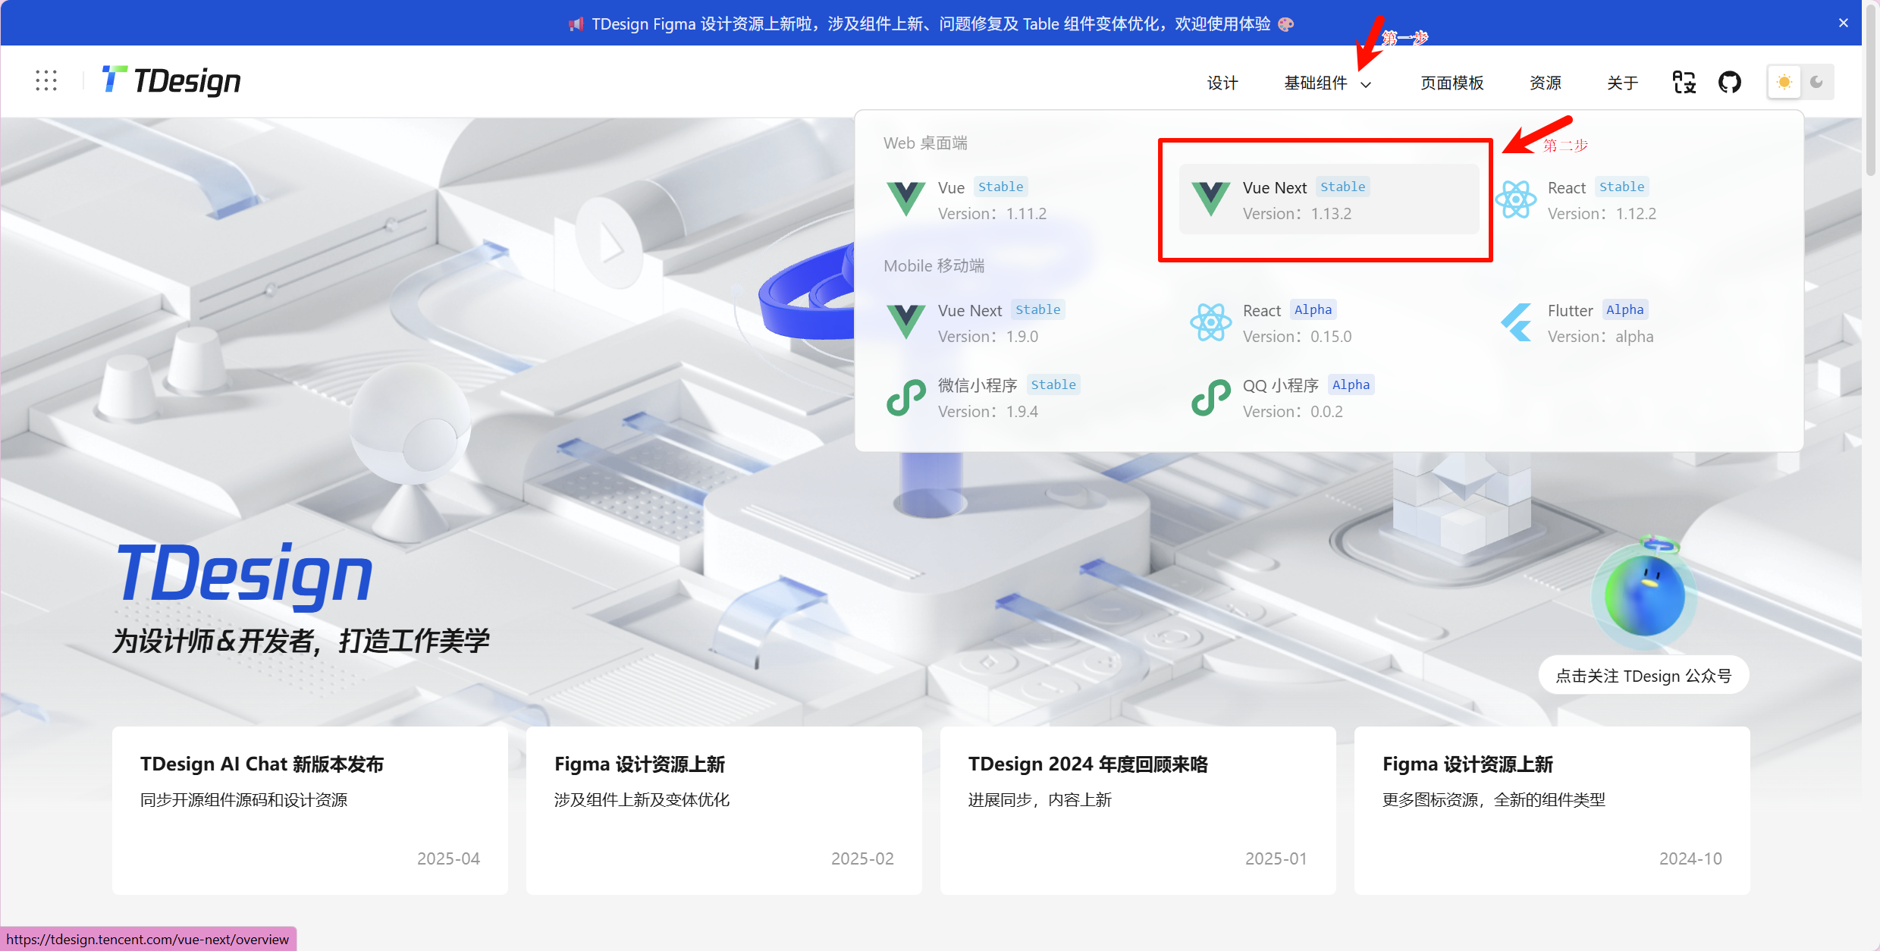Close the top announcement banner
This screenshot has width=1880, height=951.
[x=1844, y=23]
